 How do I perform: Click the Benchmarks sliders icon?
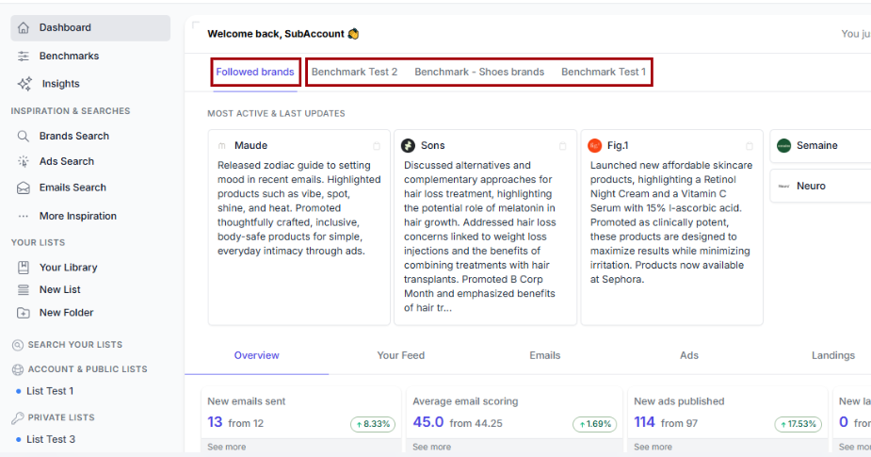(24, 57)
